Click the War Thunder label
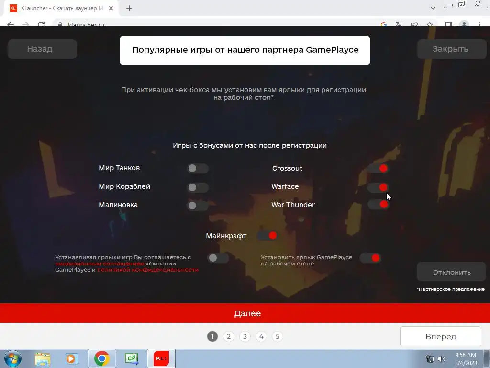The image size is (490, 368). pyautogui.click(x=293, y=205)
